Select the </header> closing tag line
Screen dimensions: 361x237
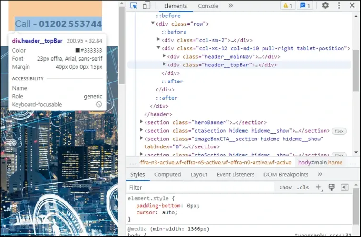158,114
